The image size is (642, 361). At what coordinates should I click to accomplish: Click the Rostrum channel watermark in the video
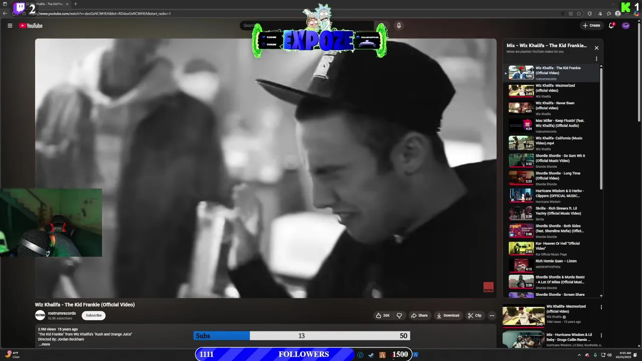pyautogui.click(x=489, y=287)
